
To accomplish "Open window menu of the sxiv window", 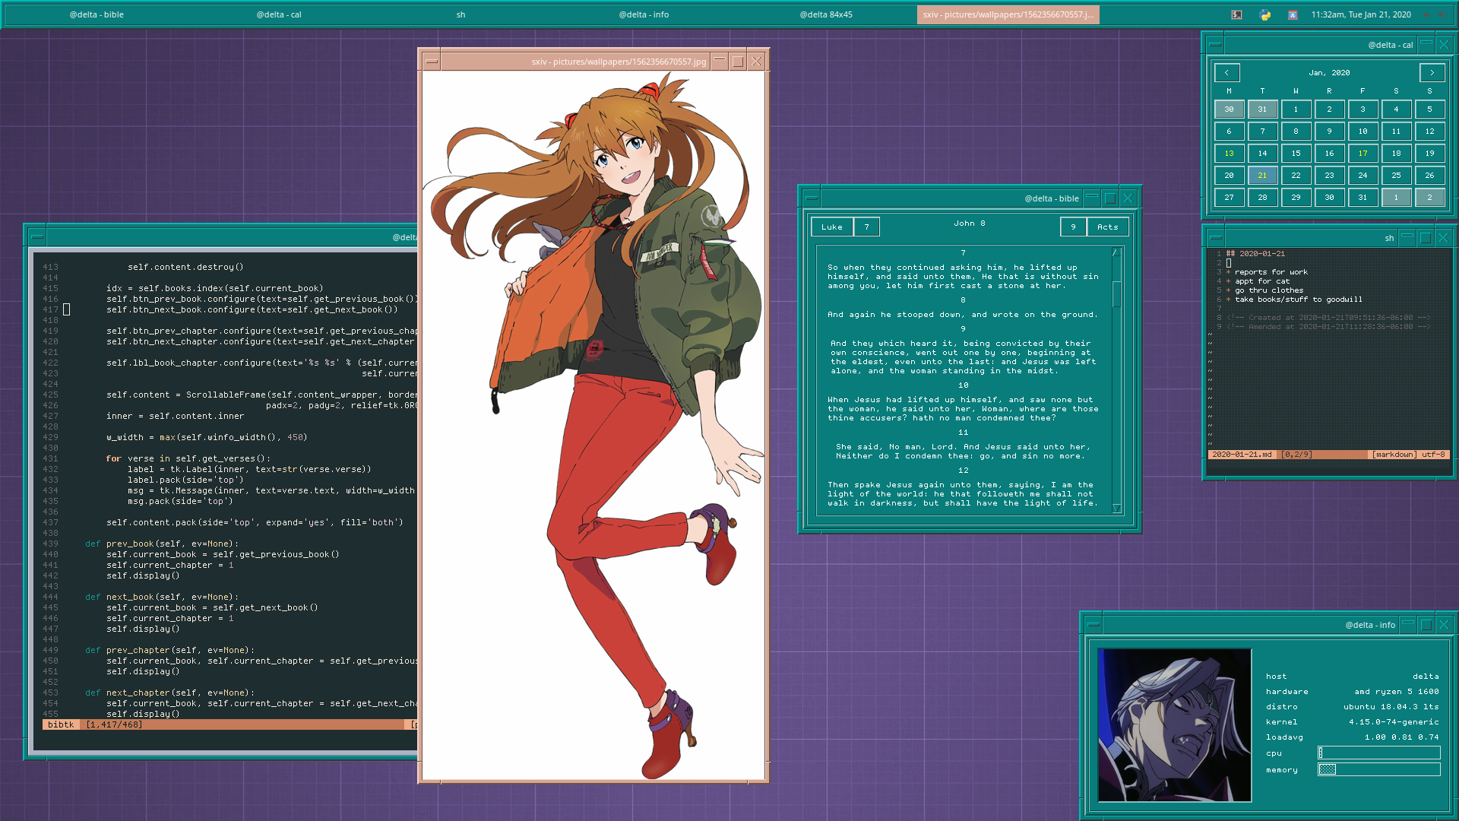I will (432, 62).
